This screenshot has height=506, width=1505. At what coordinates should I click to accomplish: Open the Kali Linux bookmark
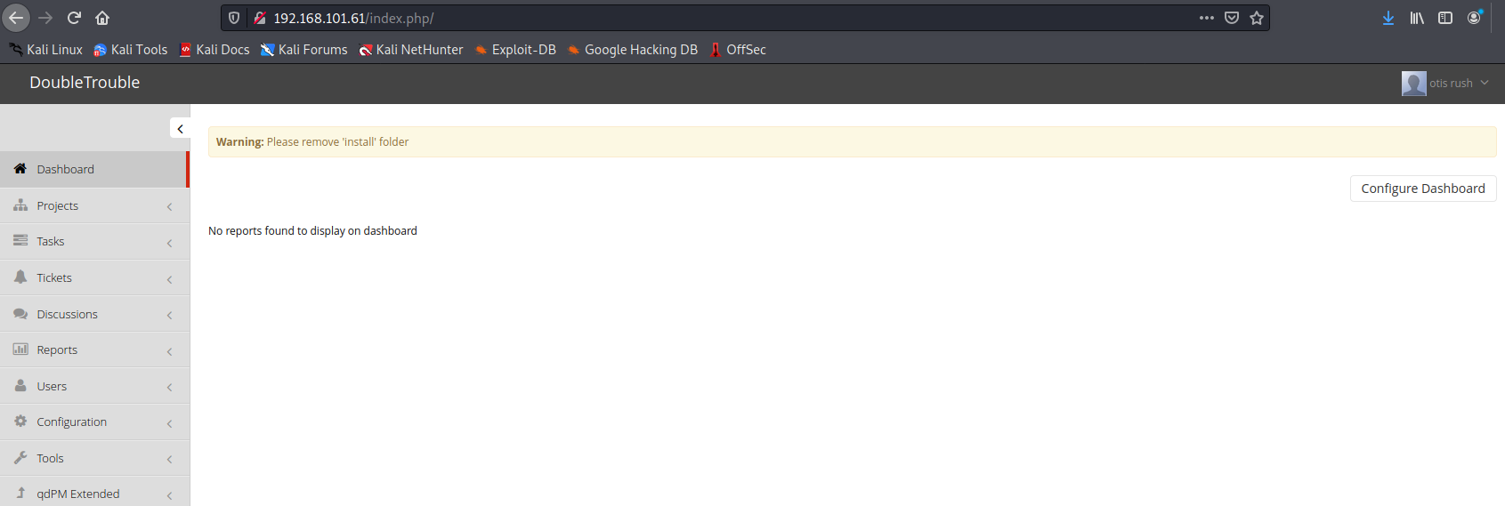point(46,50)
